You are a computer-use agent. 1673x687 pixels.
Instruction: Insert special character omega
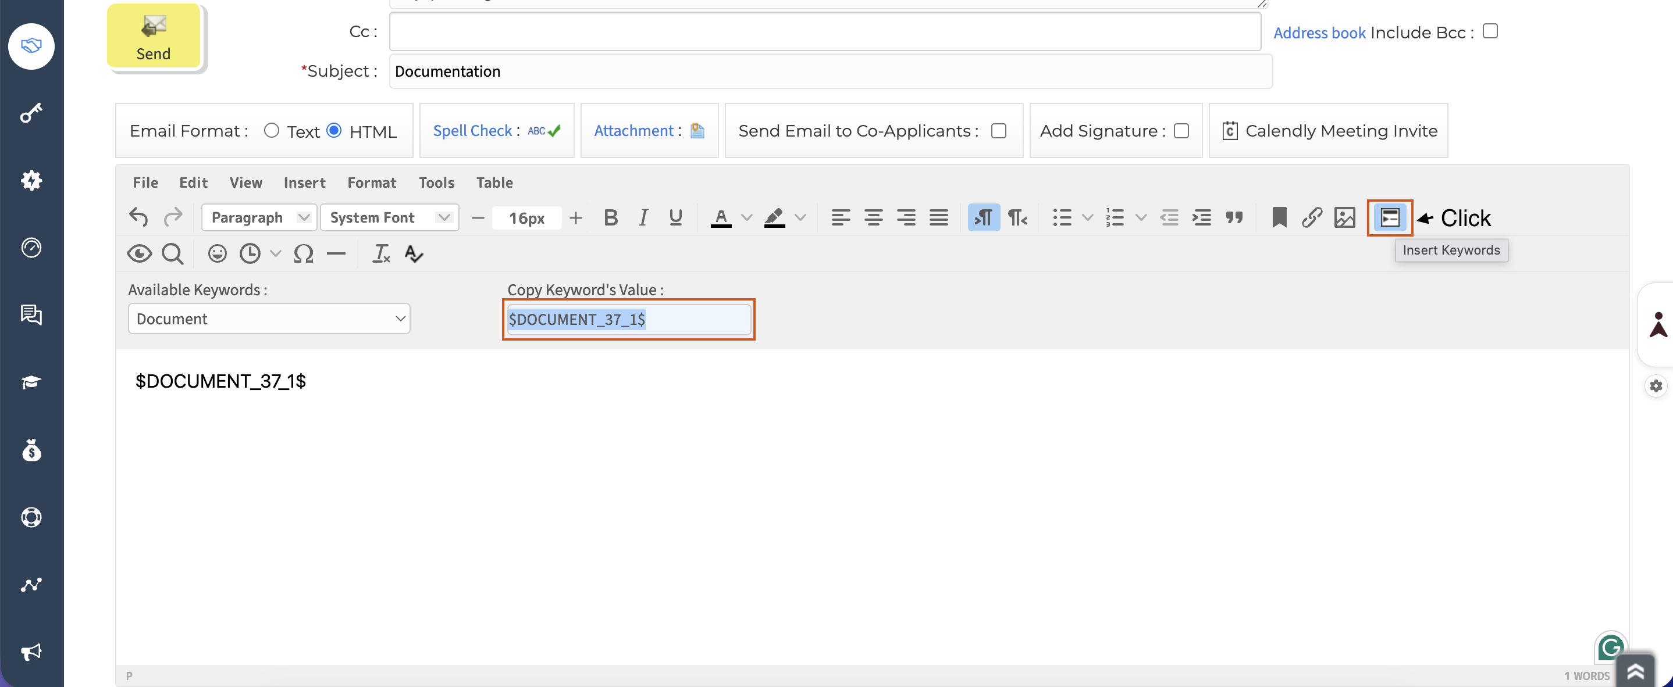pos(303,253)
